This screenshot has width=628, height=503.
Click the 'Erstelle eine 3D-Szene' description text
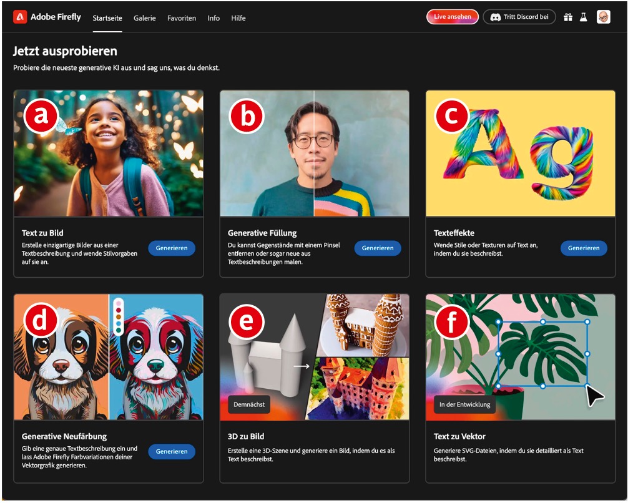tap(312, 454)
